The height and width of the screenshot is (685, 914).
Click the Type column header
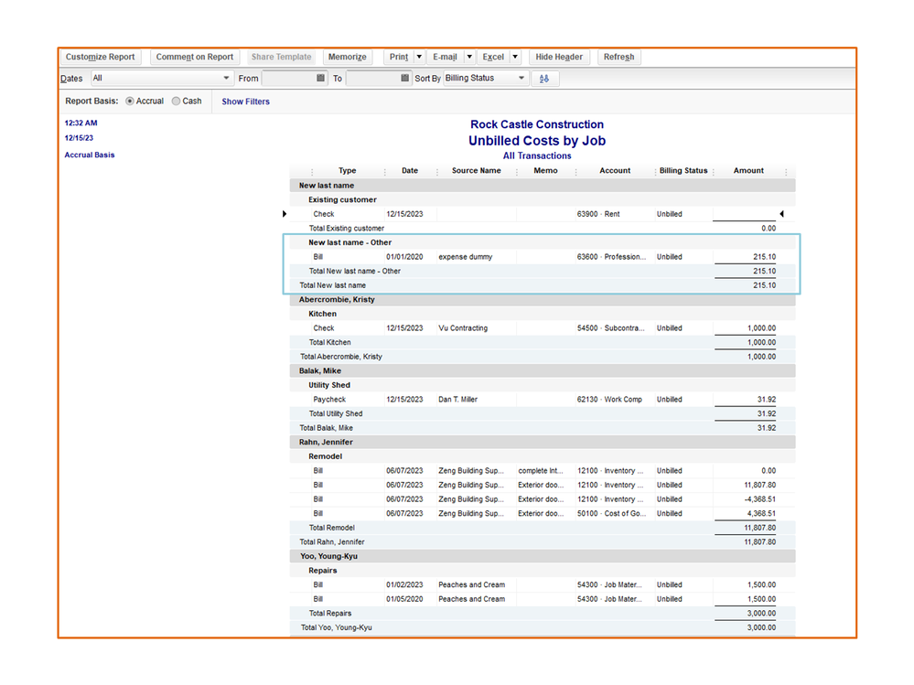click(x=348, y=171)
